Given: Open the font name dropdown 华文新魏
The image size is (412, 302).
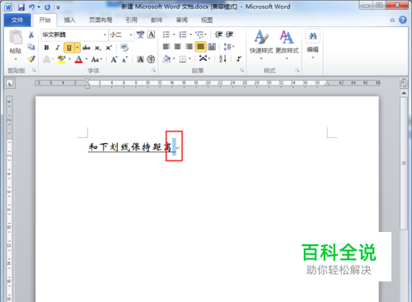Looking at the screenshot, I should click(105, 35).
